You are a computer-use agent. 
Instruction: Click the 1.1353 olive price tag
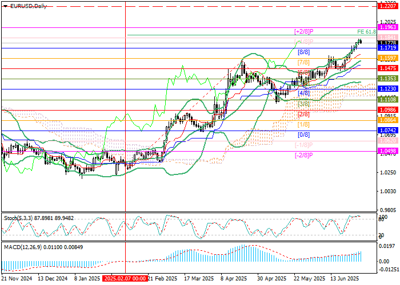(389, 79)
